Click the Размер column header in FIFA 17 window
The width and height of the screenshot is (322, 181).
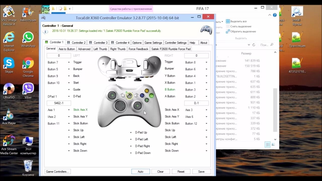246,53
